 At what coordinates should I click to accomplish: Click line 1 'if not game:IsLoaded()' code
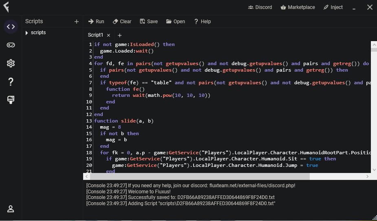click(x=134, y=44)
